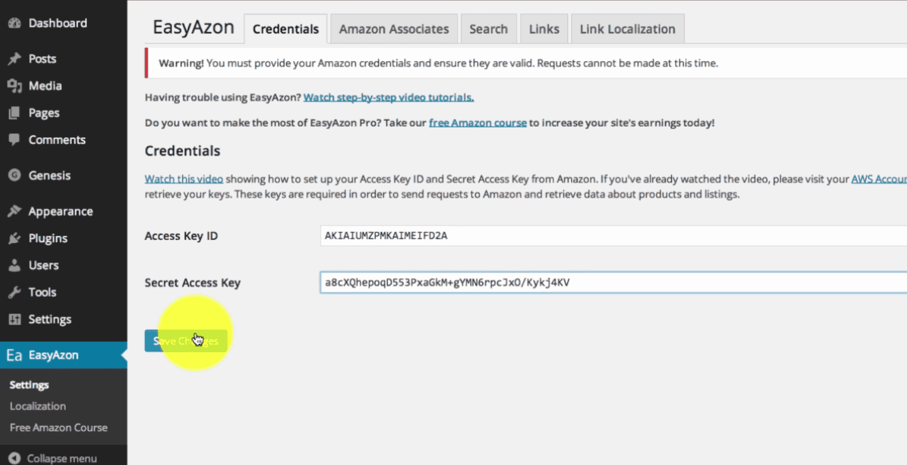Click the Appearance paintbrush icon

point(14,211)
